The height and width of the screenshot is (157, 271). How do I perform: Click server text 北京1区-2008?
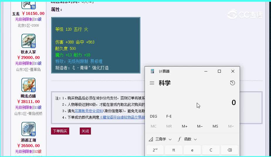coord(28,25)
